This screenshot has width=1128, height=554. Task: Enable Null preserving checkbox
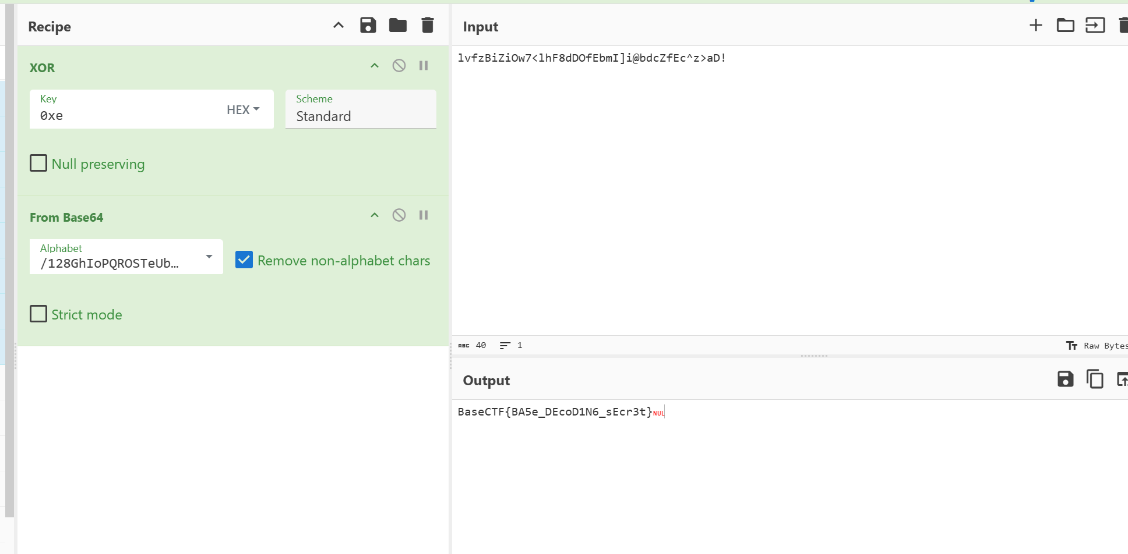pos(38,163)
